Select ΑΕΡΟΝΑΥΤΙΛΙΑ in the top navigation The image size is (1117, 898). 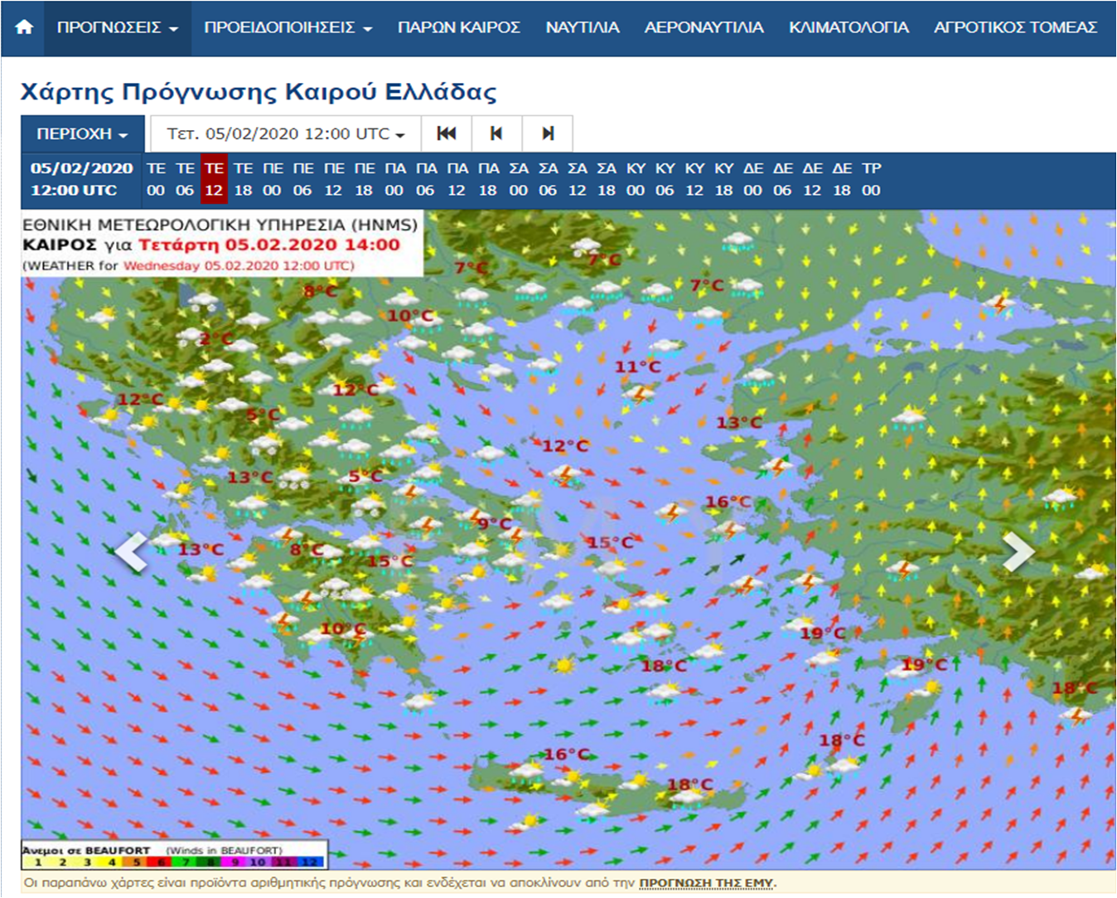[x=704, y=27]
